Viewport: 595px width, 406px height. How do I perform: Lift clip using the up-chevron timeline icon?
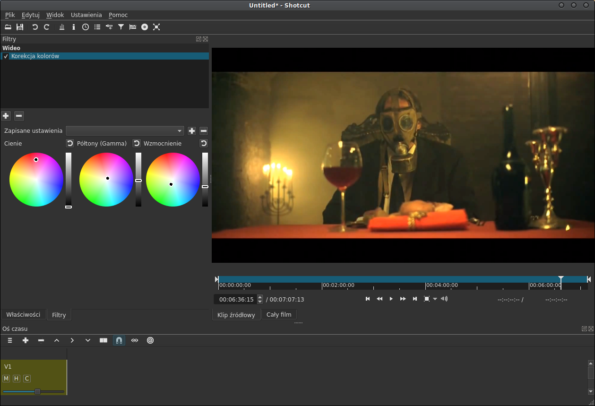pyautogui.click(x=57, y=340)
